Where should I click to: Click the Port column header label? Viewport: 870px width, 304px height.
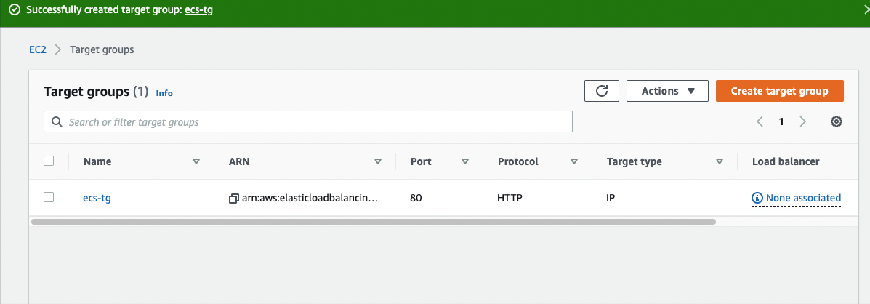tap(421, 161)
